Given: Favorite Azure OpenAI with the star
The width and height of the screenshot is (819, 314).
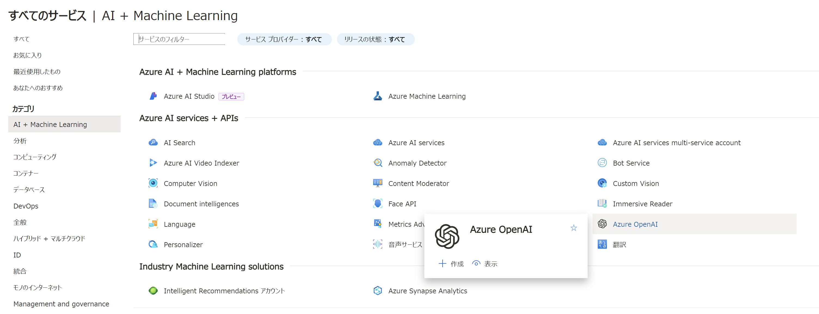Looking at the screenshot, I should pyautogui.click(x=573, y=228).
